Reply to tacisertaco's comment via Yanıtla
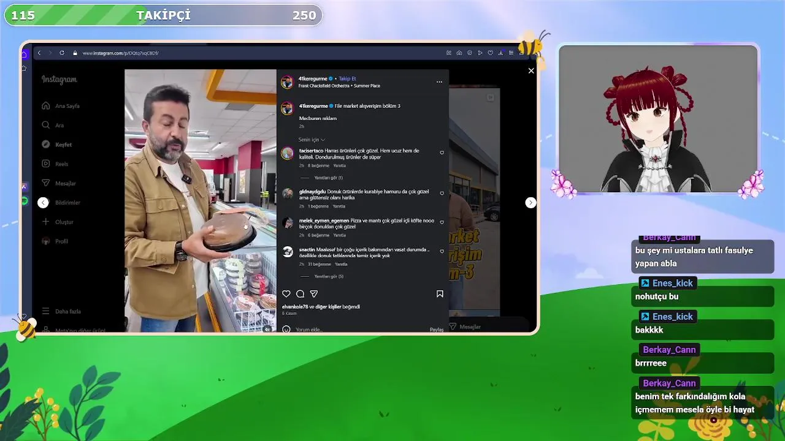Screen dimensions: 785x441 pos(340,165)
